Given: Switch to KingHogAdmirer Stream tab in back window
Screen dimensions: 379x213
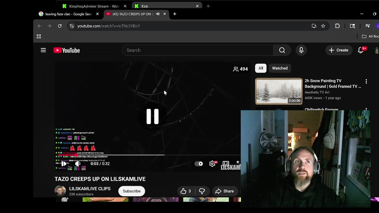Looking at the screenshot, I should (x=94, y=6).
